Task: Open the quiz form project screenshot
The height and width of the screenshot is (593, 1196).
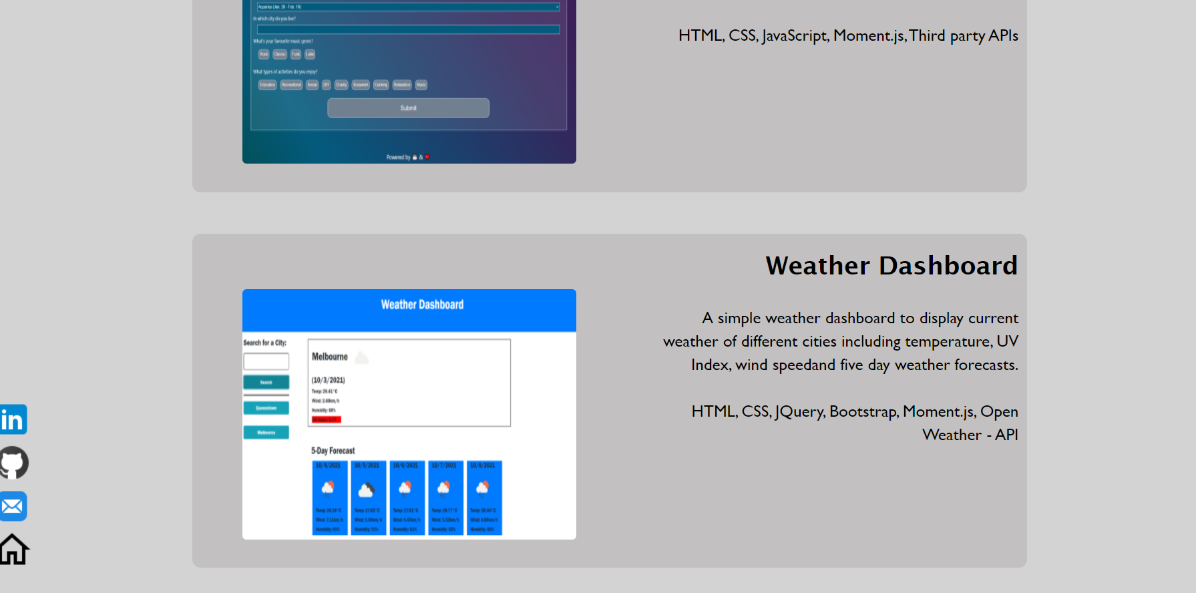Action: coord(409,81)
